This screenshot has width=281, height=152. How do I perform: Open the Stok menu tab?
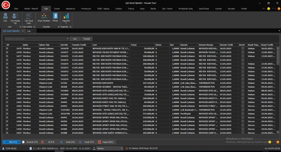pyautogui.click(x=16, y=9)
